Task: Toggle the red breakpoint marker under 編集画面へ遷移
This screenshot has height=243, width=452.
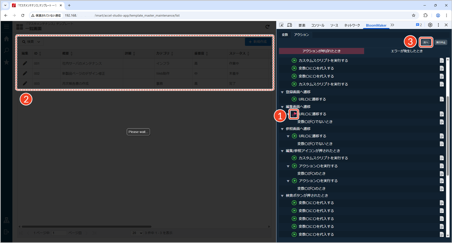Action: 294,114
